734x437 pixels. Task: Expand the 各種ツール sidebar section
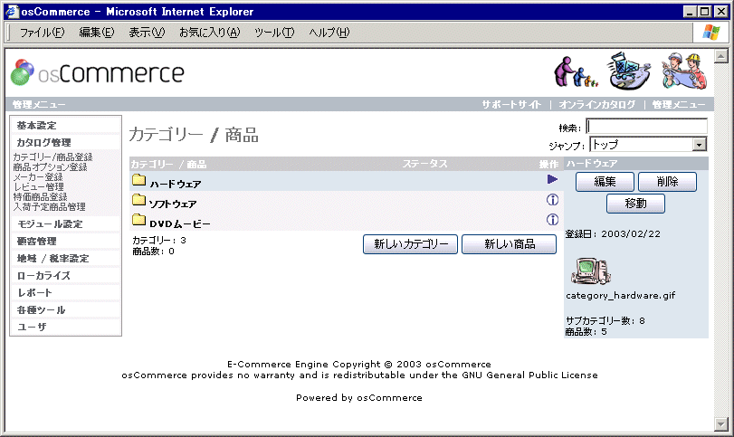click(42, 309)
